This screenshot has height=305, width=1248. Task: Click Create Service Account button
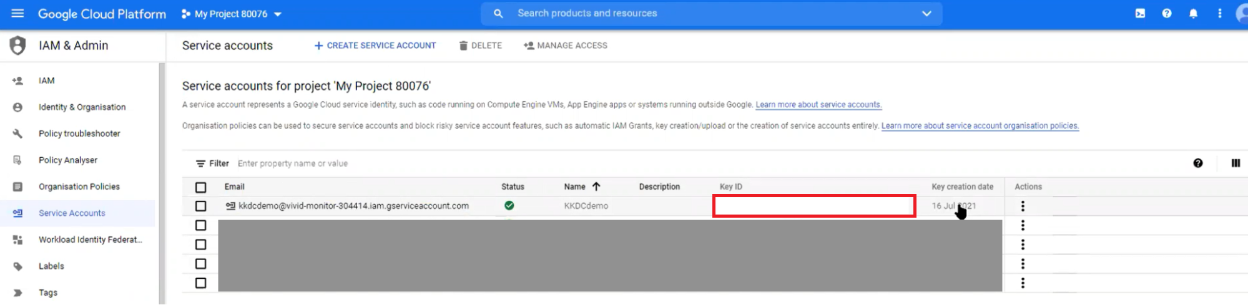click(x=375, y=46)
